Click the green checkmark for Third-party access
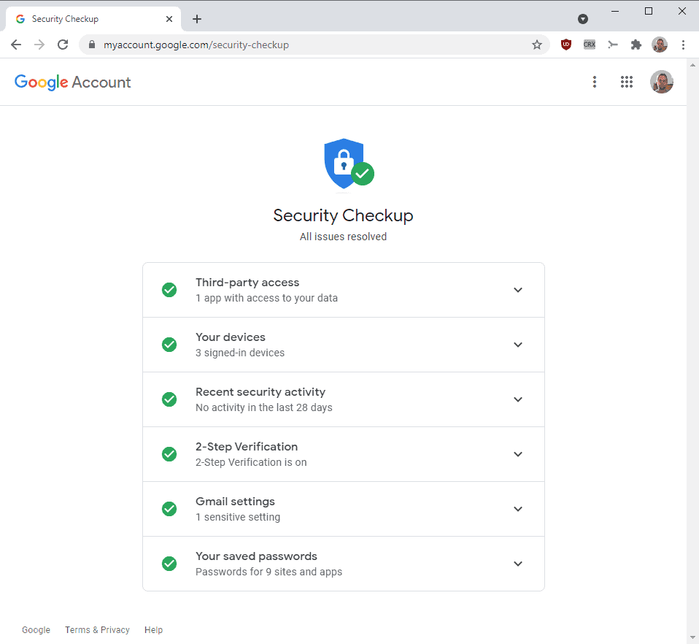The height and width of the screenshot is (644, 699). 169,289
